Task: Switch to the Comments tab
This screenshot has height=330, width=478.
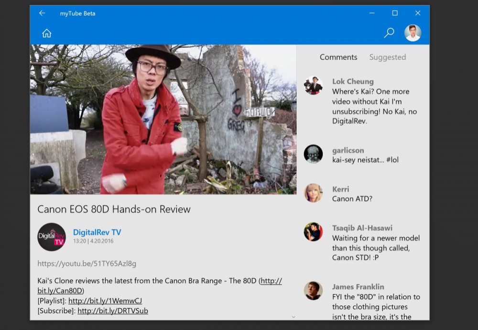Action: pyautogui.click(x=338, y=57)
